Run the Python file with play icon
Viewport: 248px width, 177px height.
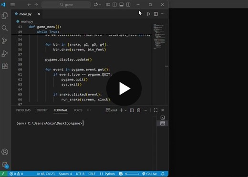[148, 14]
